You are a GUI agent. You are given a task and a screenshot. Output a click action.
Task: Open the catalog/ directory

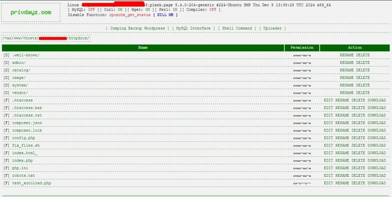pyautogui.click(x=21, y=70)
